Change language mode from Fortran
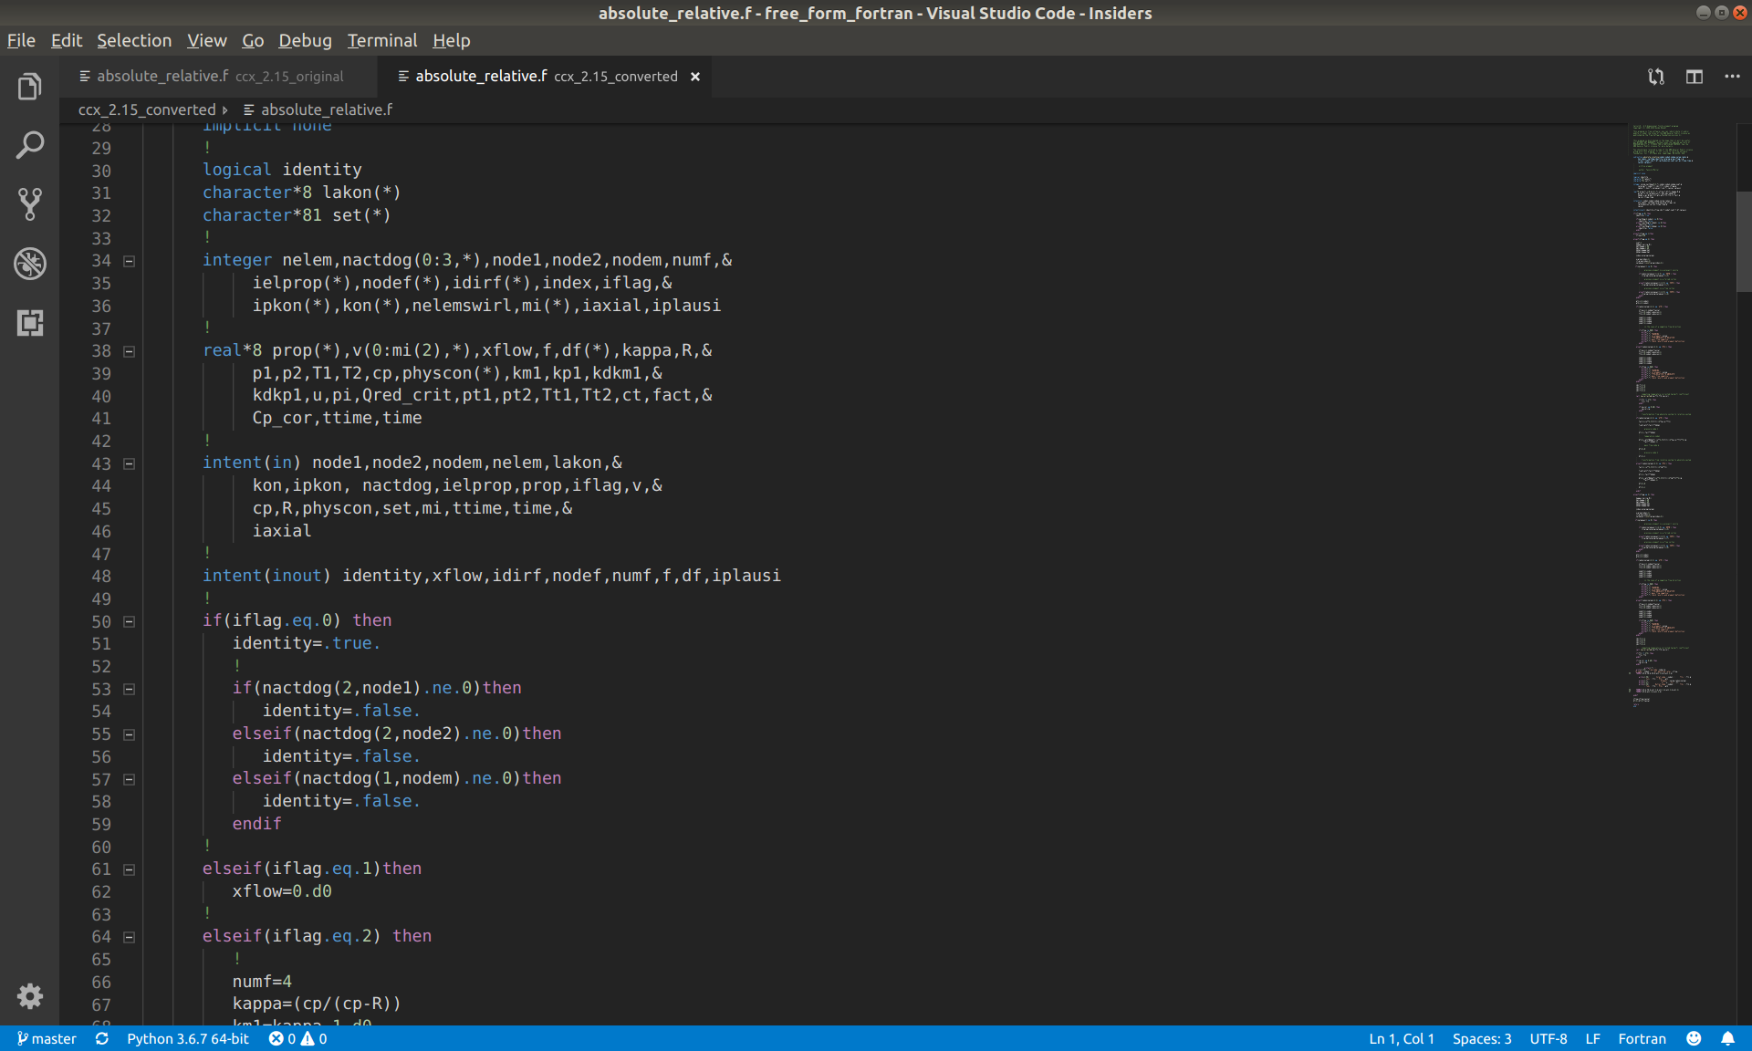Viewport: 1752px width, 1051px height. tap(1642, 1038)
